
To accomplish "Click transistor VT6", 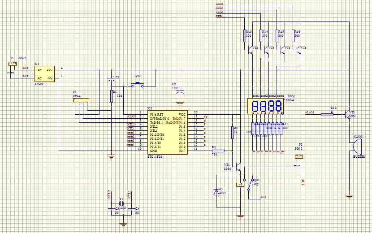I will 298,50.
